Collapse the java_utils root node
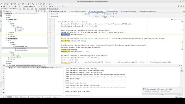Viewport: 185px width, 104px height. click(3, 14)
